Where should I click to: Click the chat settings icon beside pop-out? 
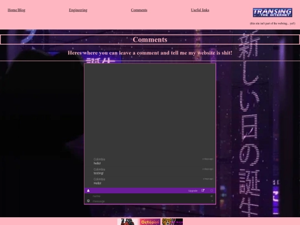point(212,191)
